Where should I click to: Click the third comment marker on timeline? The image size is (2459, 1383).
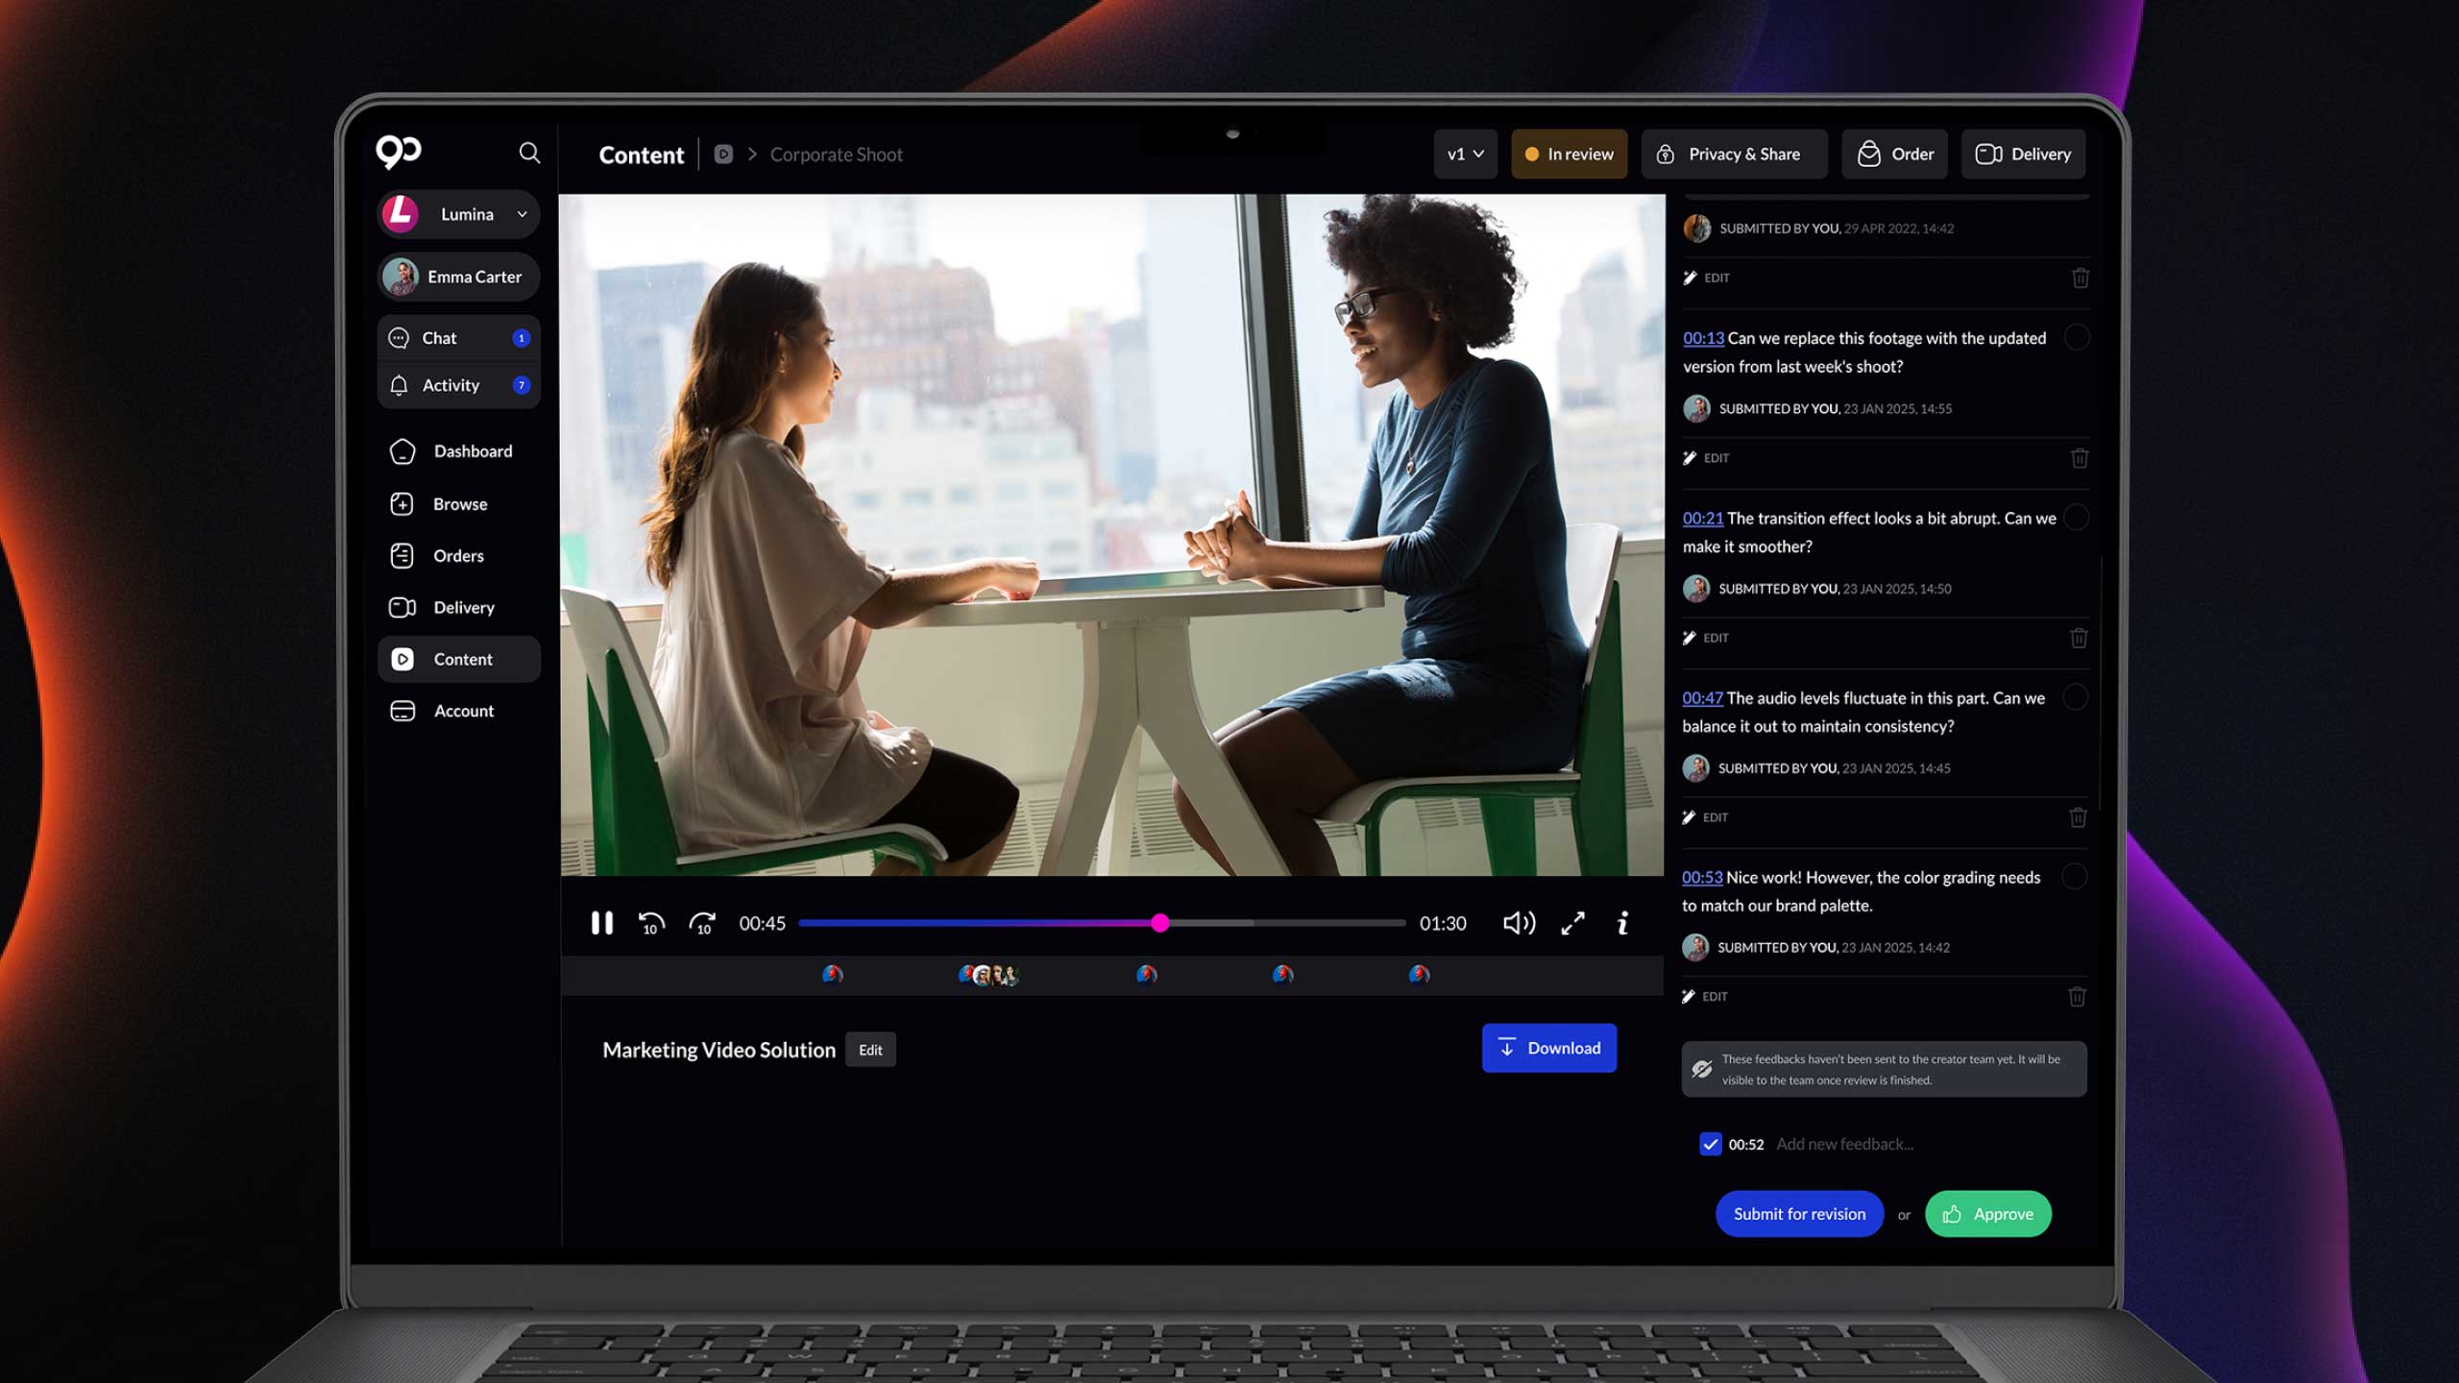(1146, 975)
